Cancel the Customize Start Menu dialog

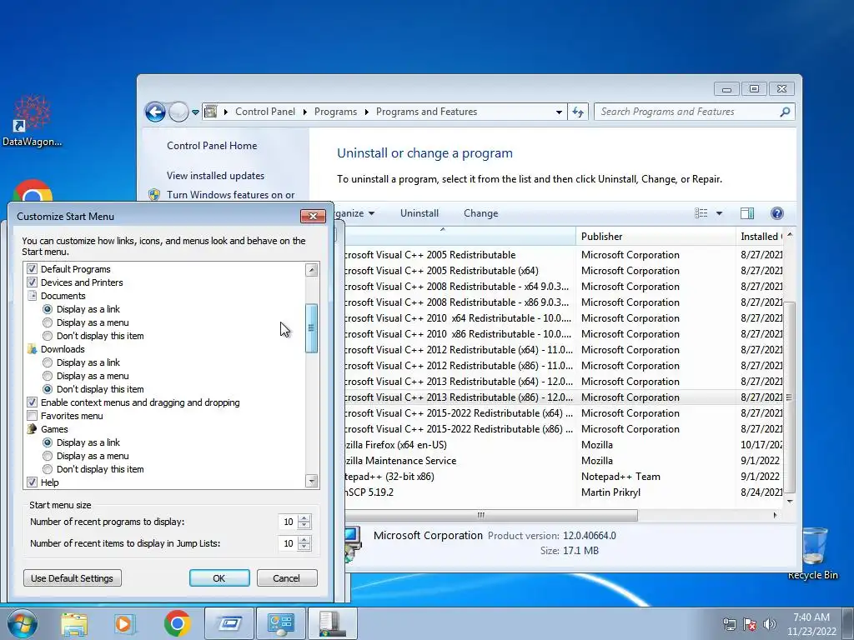coord(287,578)
